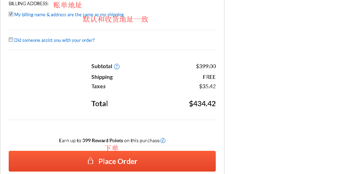Click the red 账单地址 annotation
The height and width of the screenshot is (174, 345).
(x=67, y=5)
